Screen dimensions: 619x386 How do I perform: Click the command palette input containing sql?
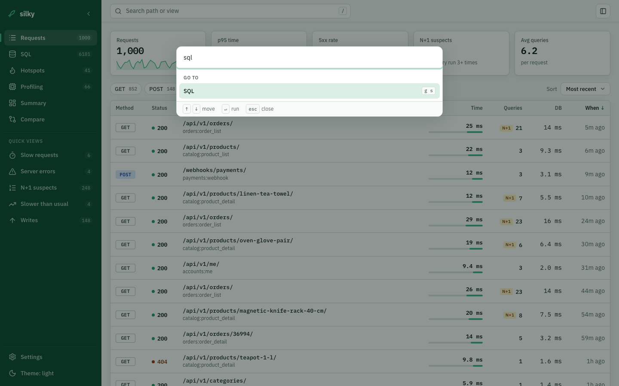point(309,57)
